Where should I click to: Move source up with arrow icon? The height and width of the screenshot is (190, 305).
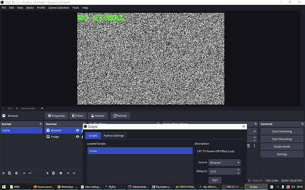pyautogui.click(x=68, y=173)
